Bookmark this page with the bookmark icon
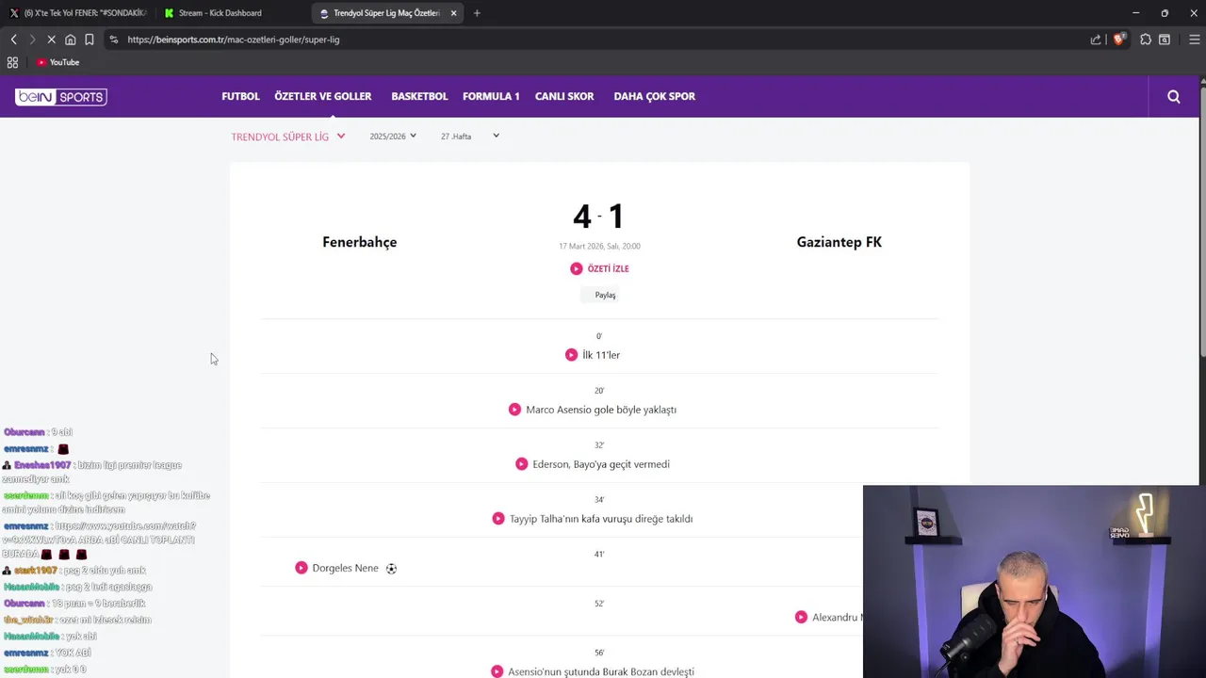The image size is (1206, 678). pyautogui.click(x=89, y=40)
